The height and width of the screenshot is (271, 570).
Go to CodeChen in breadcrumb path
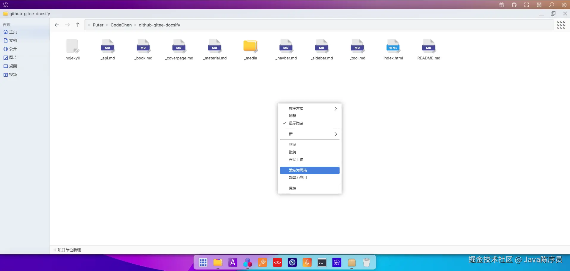pos(121,25)
